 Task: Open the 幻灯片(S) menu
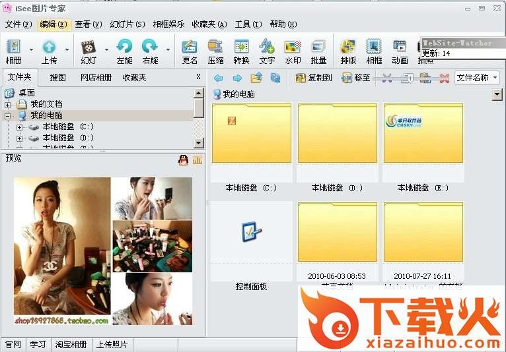pos(127,24)
